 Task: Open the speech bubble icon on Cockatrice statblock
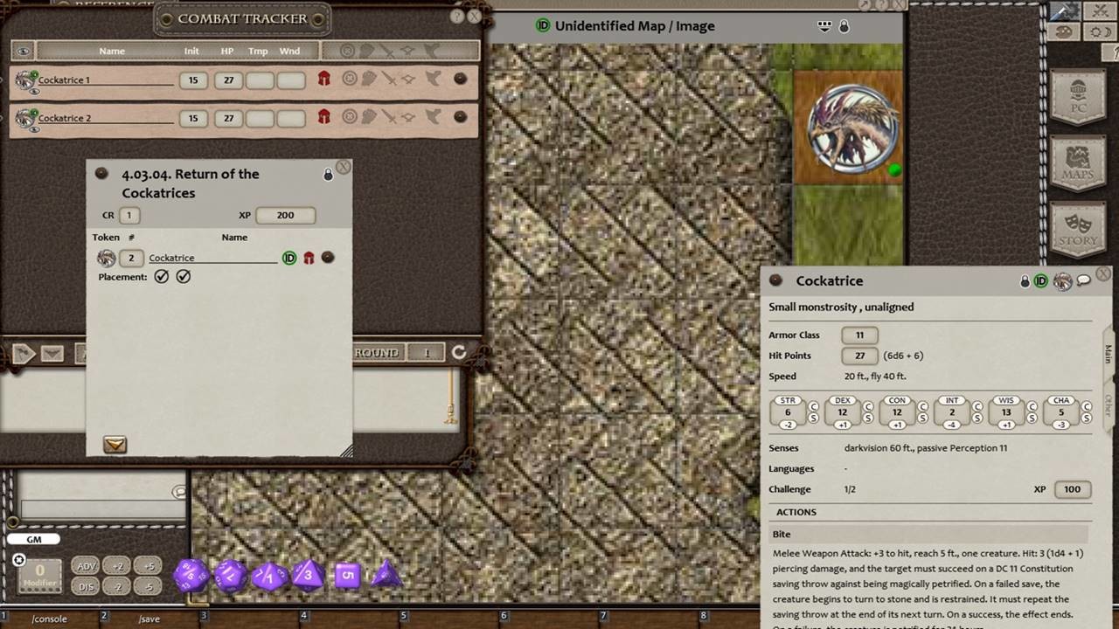pyautogui.click(x=1084, y=280)
